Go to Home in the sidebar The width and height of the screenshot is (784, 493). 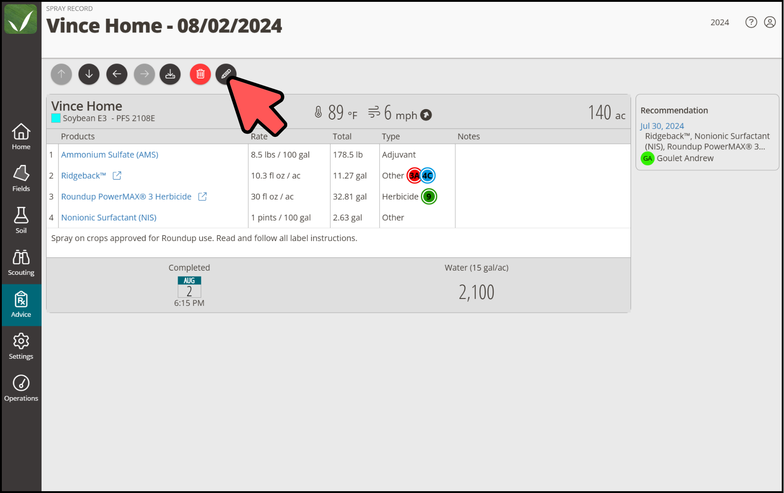21,137
